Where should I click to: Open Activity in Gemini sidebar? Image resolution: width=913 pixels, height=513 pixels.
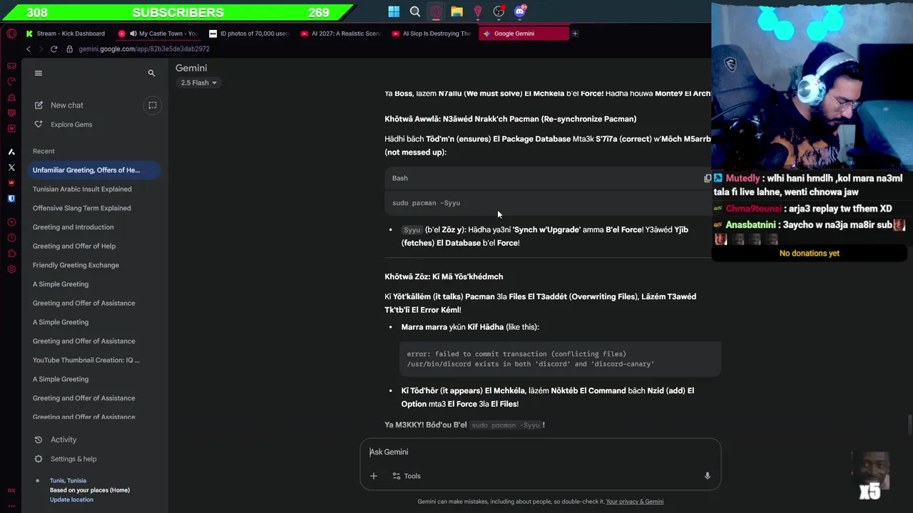coord(56,440)
